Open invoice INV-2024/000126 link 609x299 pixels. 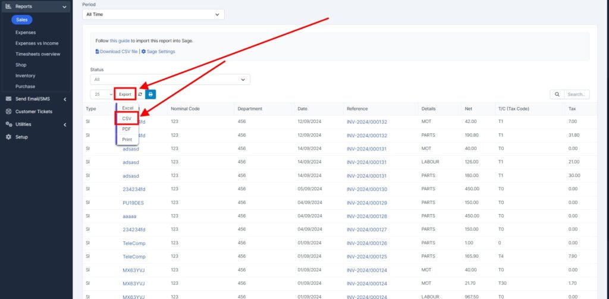367,244
